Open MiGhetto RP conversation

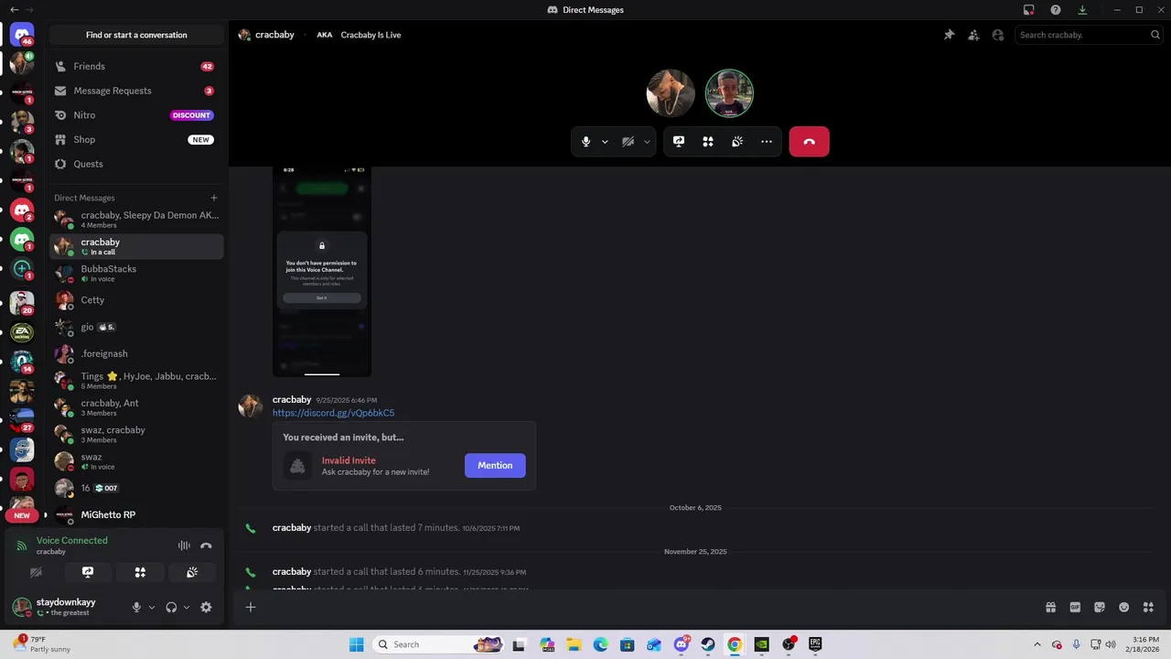(136, 514)
